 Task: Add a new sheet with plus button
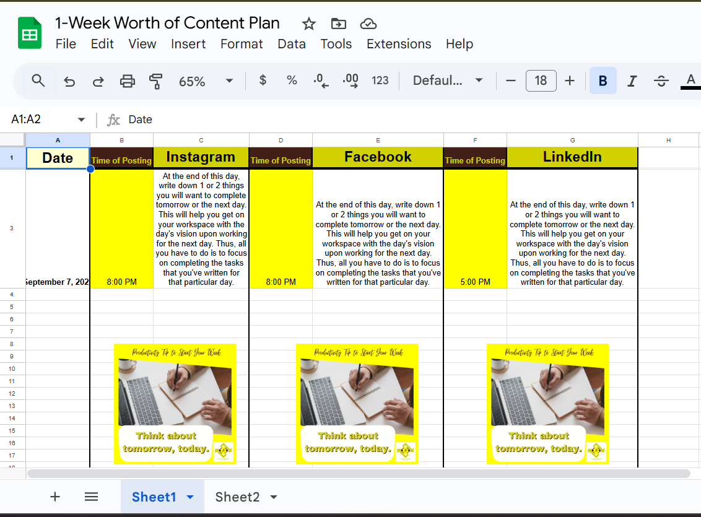click(55, 497)
